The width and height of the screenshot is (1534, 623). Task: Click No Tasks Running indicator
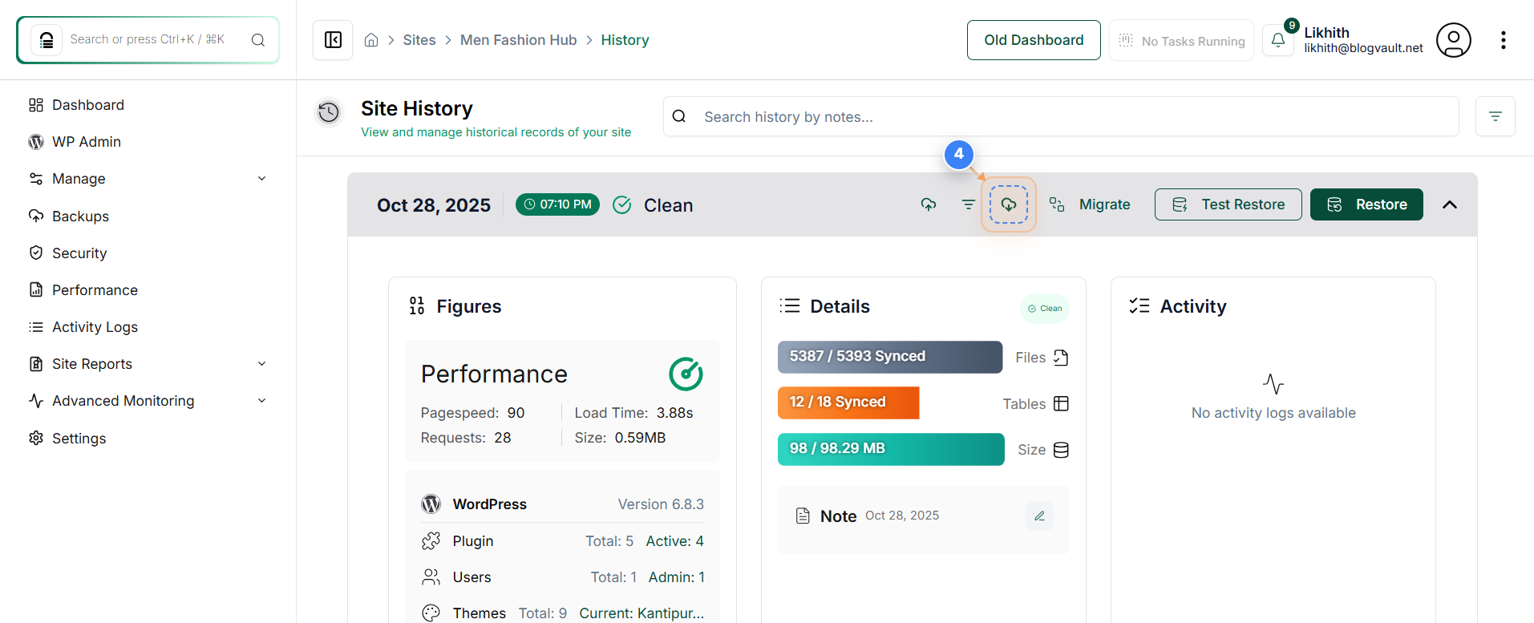click(1181, 40)
